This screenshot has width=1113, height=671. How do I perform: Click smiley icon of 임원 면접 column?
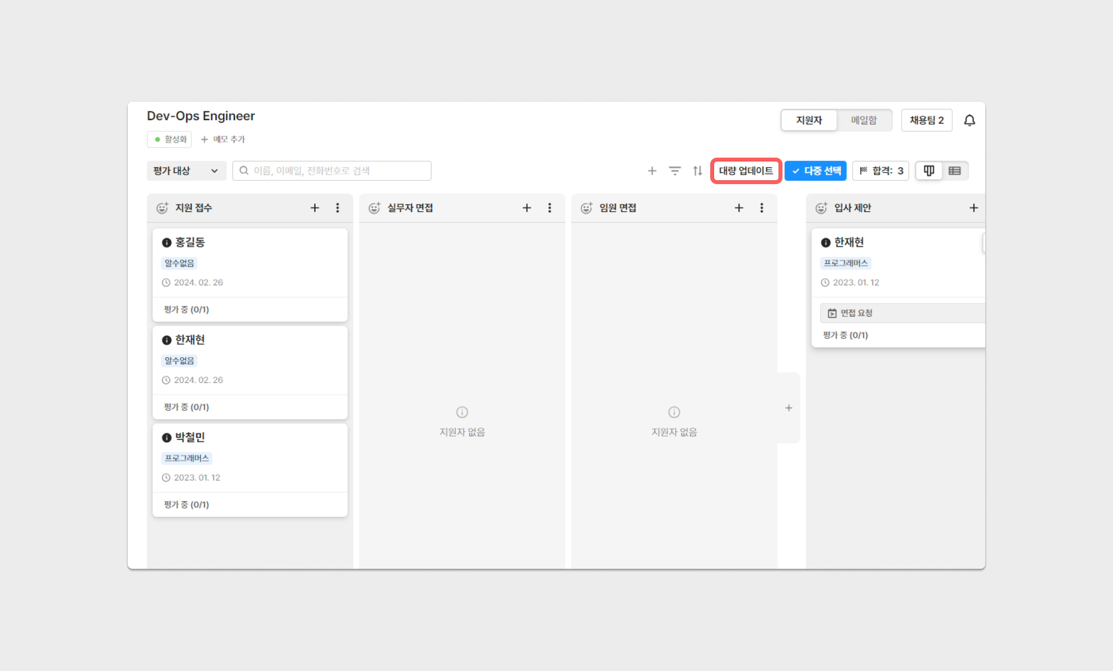586,208
